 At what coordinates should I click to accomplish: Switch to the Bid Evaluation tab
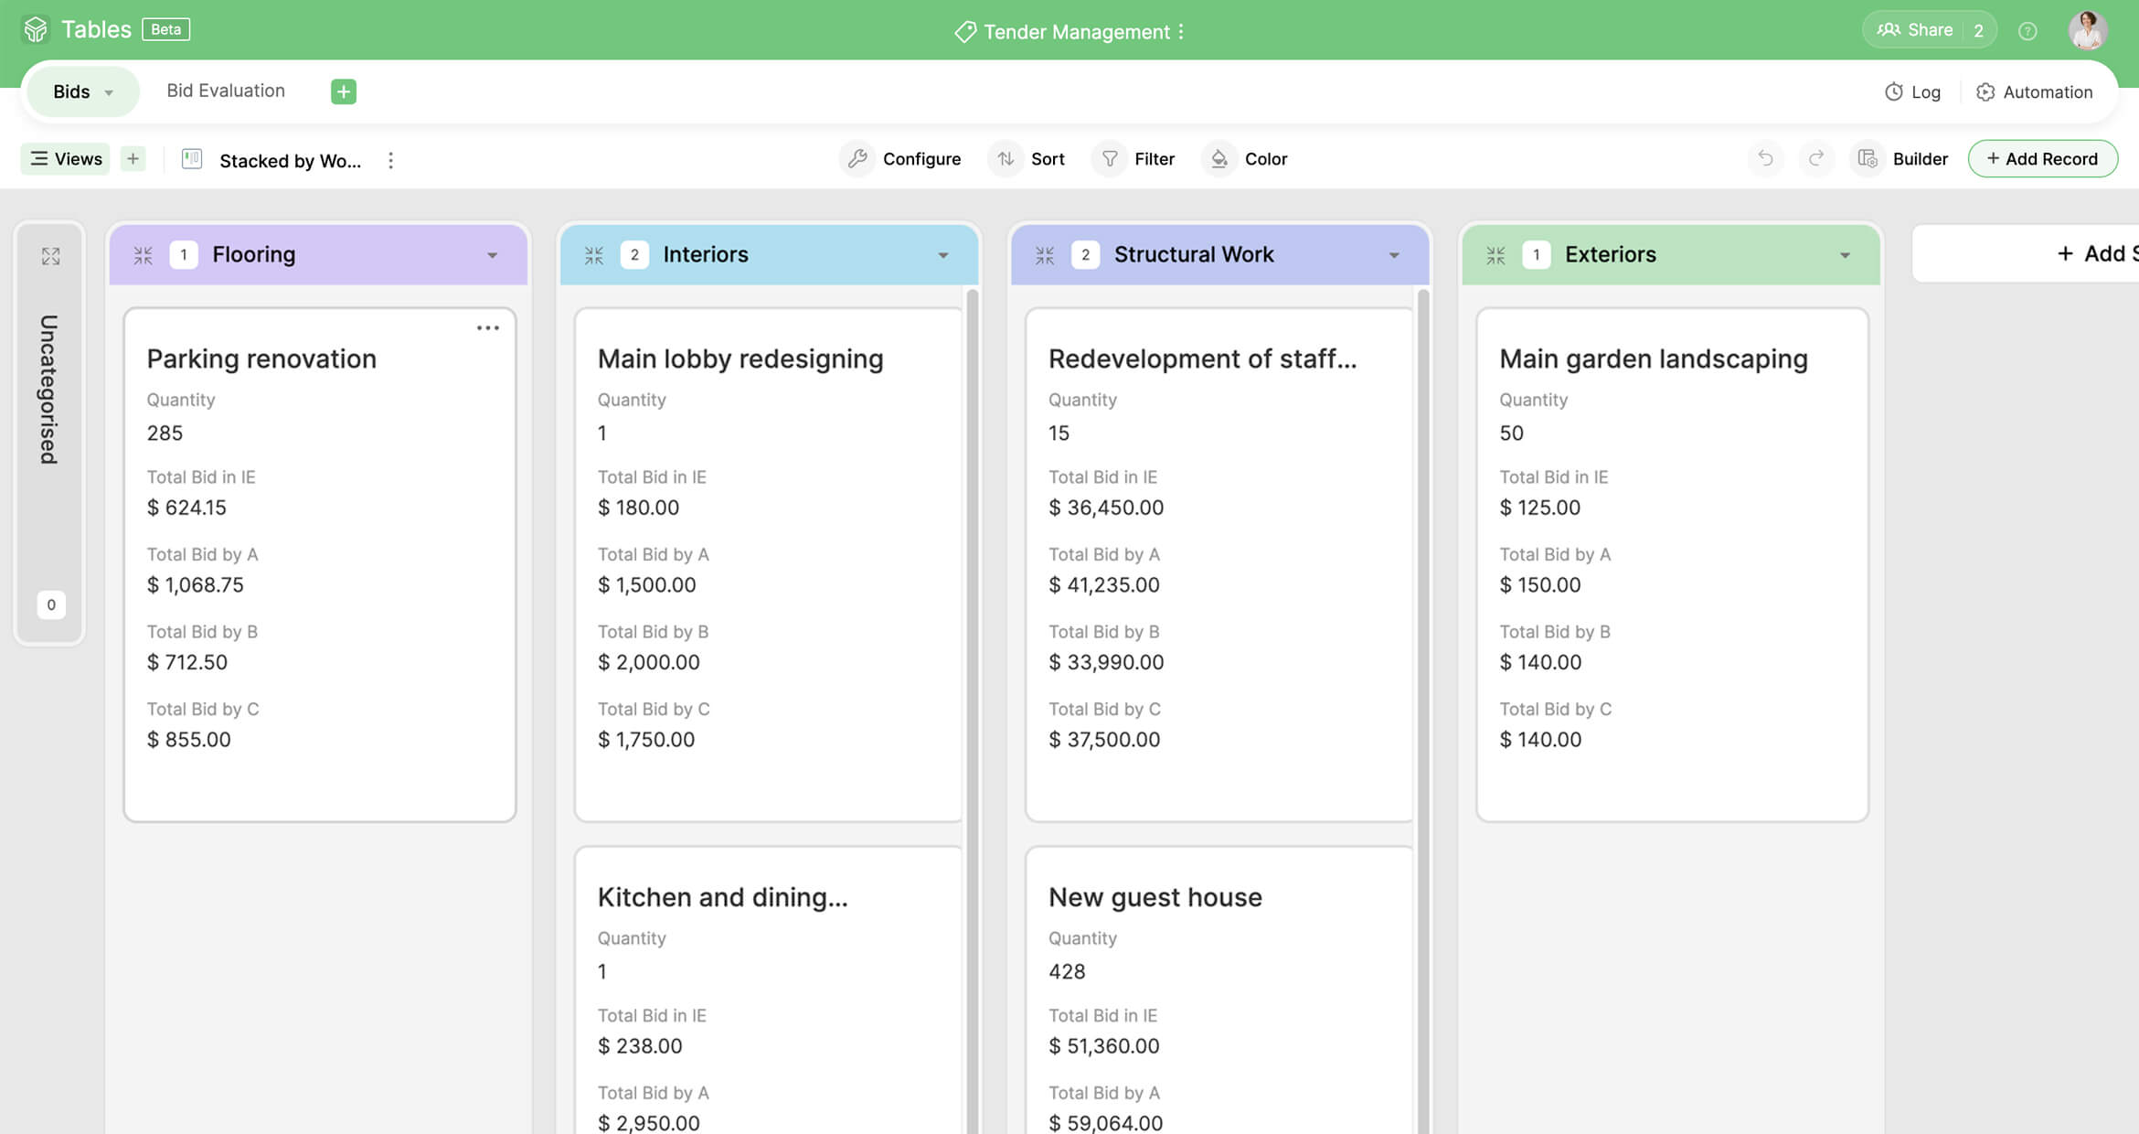[226, 91]
